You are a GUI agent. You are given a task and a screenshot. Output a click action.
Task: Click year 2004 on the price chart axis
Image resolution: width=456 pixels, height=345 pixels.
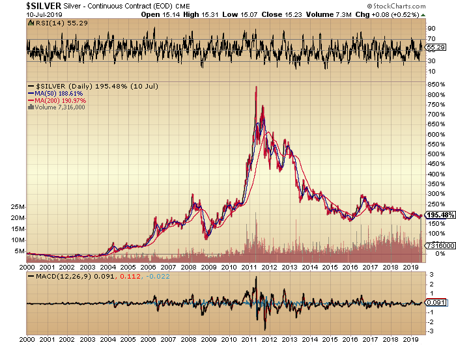coord(108,268)
